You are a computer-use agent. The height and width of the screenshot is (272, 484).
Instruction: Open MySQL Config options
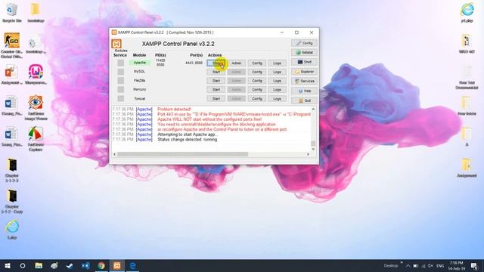click(257, 72)
